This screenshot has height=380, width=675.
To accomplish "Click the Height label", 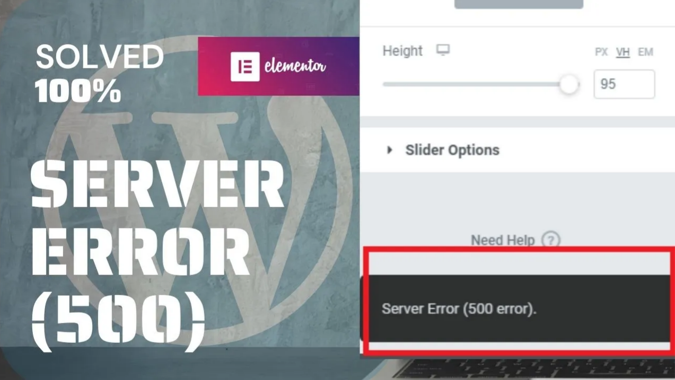I will pyautogui.click(x=402, y=51).
